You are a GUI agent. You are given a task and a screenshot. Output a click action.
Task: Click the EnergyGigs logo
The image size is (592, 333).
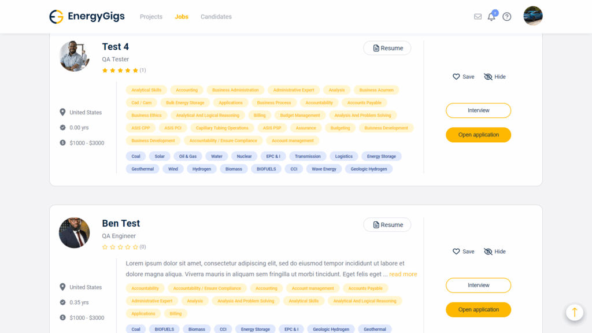coord(87,17)
